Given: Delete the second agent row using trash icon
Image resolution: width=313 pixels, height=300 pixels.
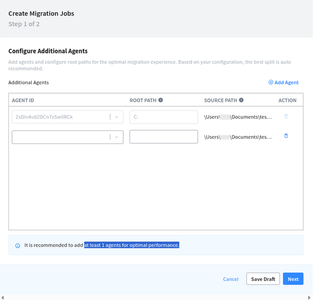Looking at the screenshot, I should pos(286,136).
